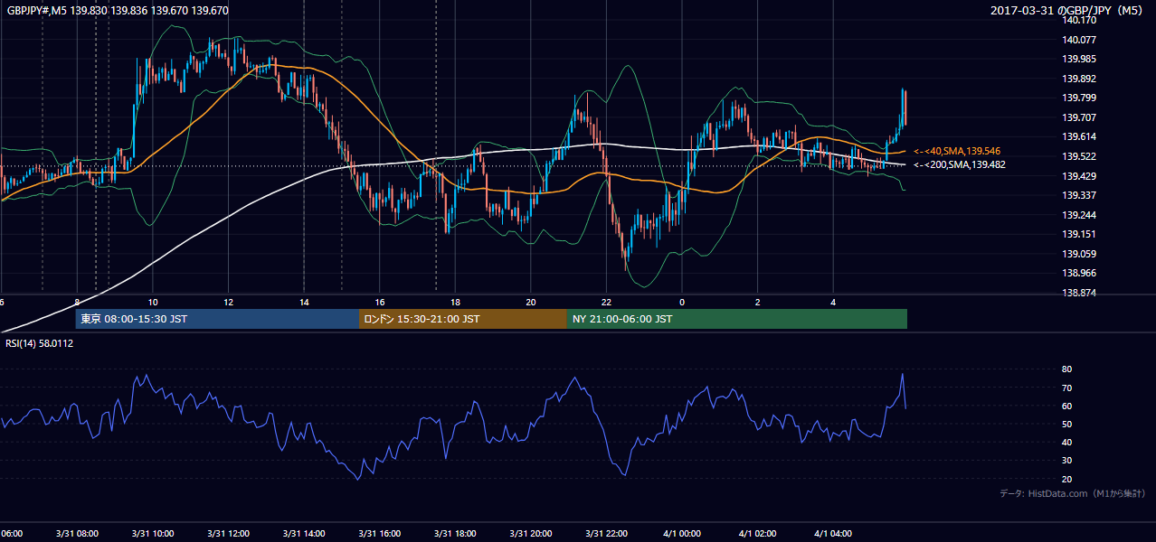Click the hour 22 label under the price chart

(607, 302)
